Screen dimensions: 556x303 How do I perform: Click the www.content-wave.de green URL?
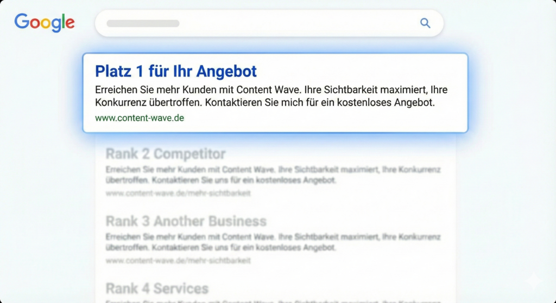click(140, 118)
